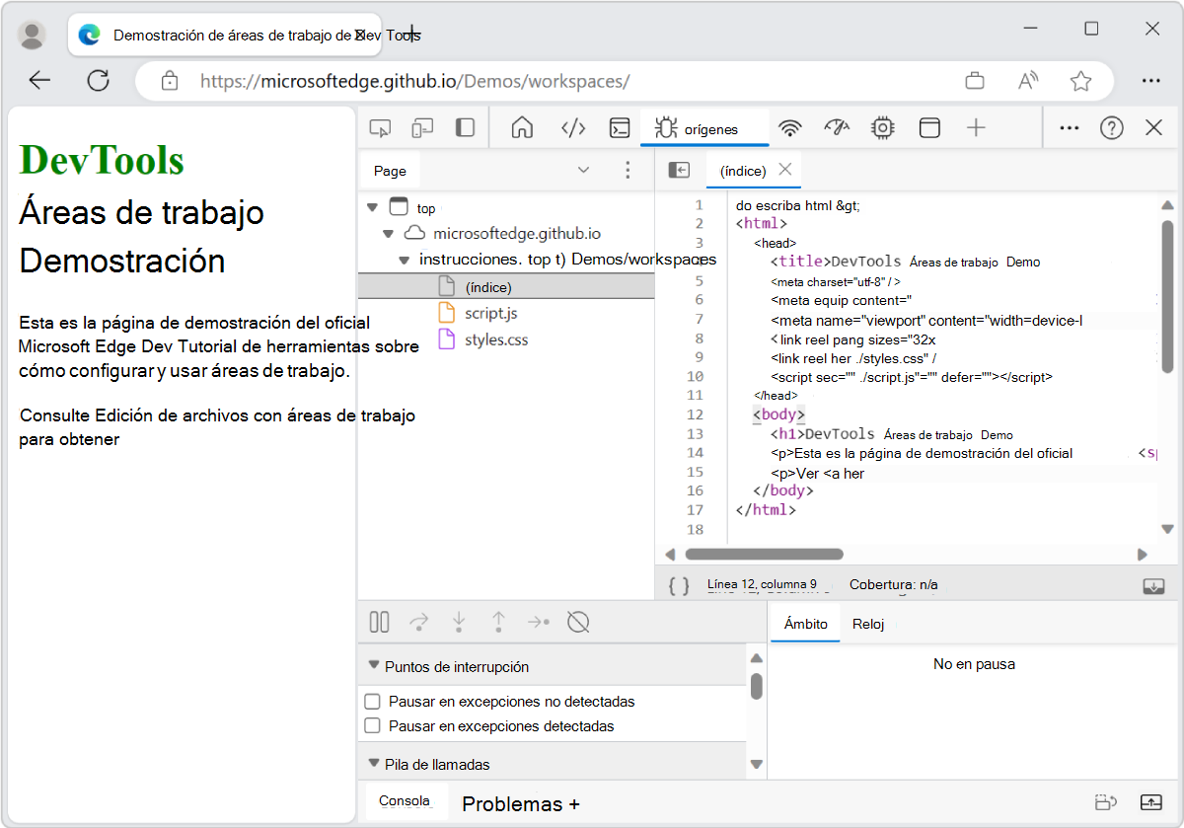The width and height of the screenshot is (1184, 828).
Task: Reload the page in the browser
Action: 99,80
